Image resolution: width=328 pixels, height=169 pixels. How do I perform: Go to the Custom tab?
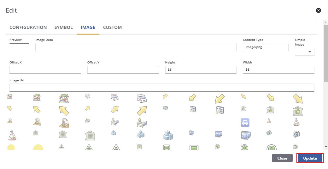[112, 28]
